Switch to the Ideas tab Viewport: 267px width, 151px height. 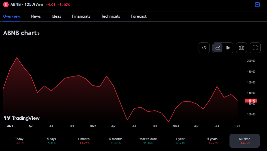56,16
